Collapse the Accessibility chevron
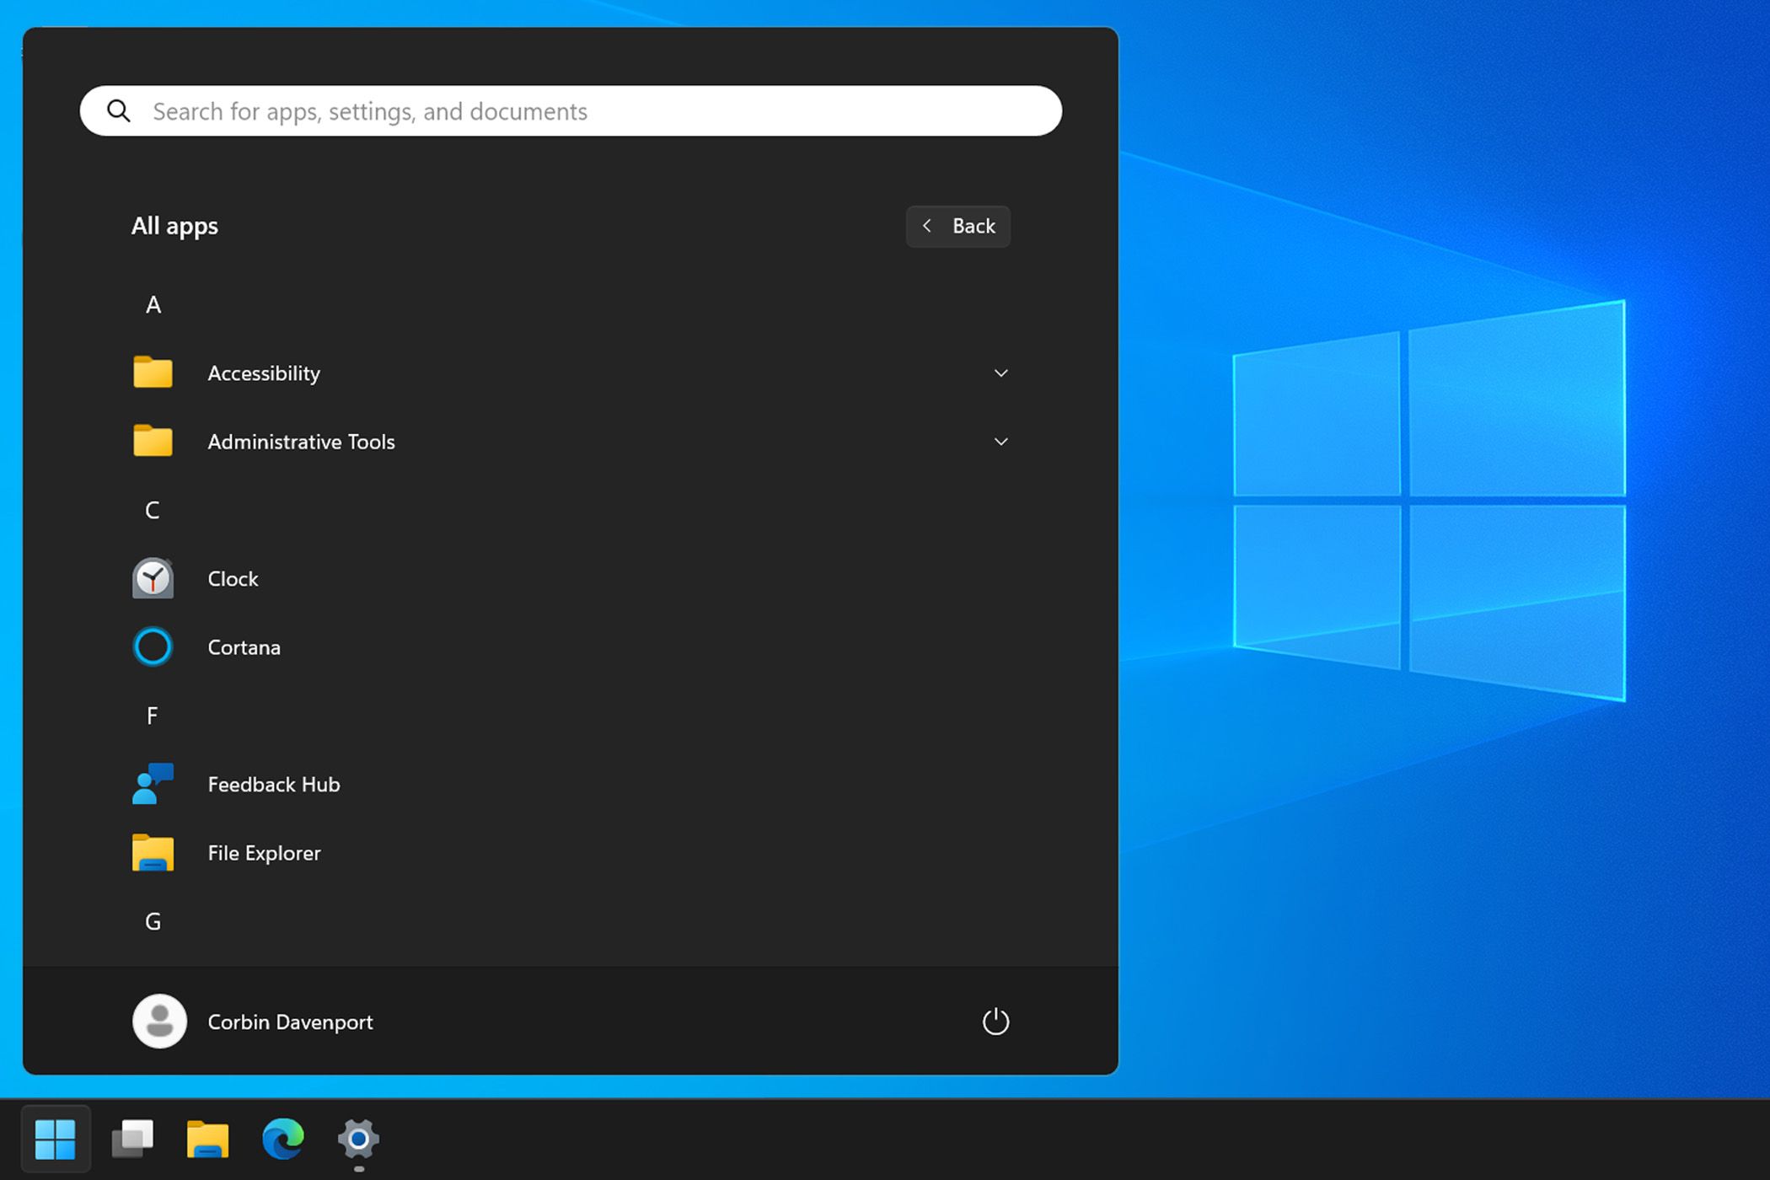Image resolution: width=1770 pixels, height=1180 pixels. click(1000, 372)
